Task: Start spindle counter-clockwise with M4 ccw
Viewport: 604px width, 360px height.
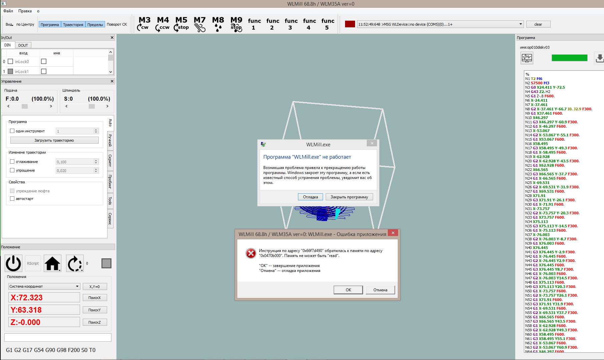Action: [x=163, y=24]
